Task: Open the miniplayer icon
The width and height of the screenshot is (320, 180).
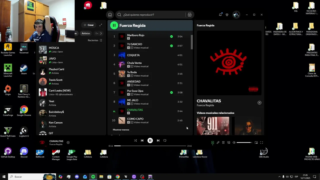Action: (x=256, y=142)
